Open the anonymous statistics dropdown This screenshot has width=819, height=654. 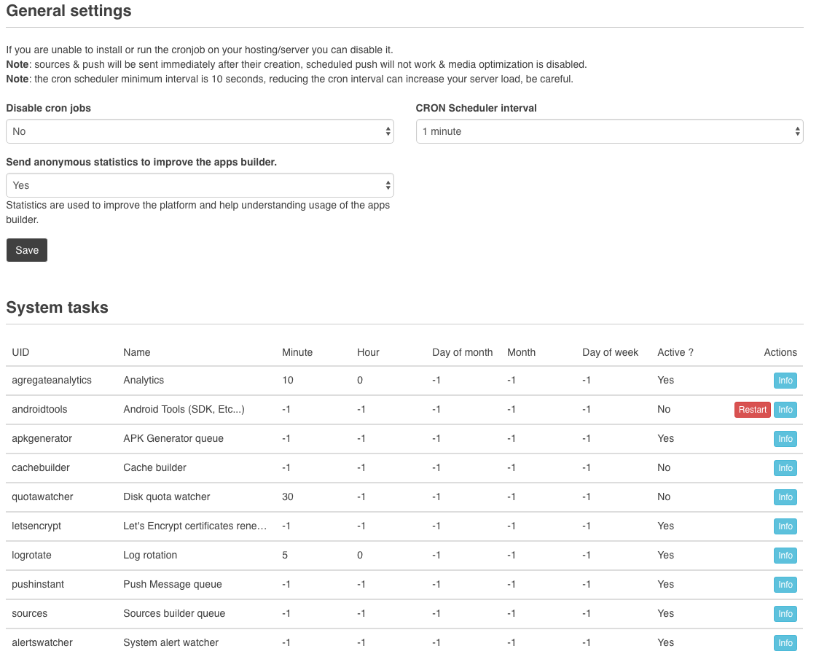tap(200, 185)
